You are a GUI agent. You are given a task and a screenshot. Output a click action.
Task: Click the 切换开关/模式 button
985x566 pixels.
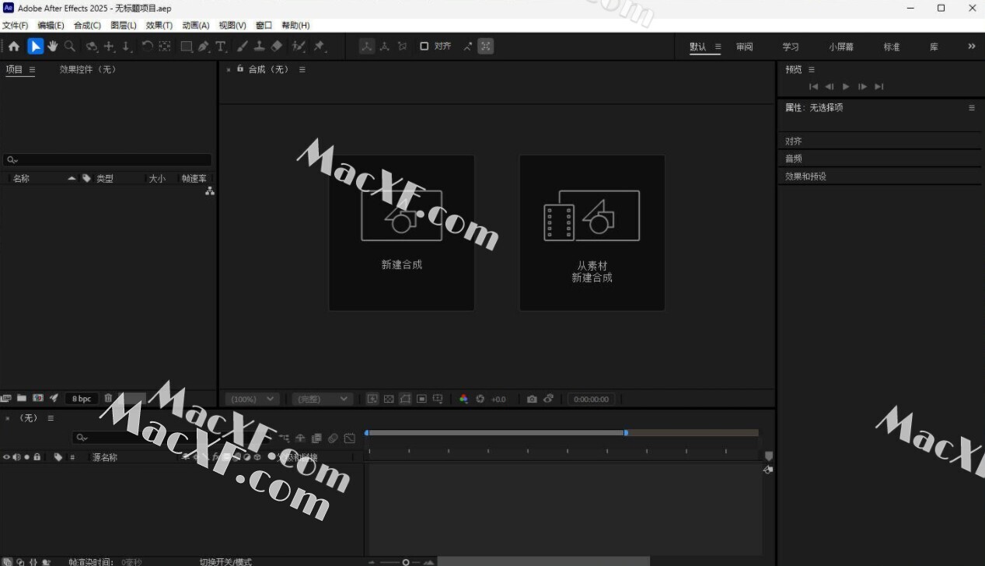click(225, 561)
